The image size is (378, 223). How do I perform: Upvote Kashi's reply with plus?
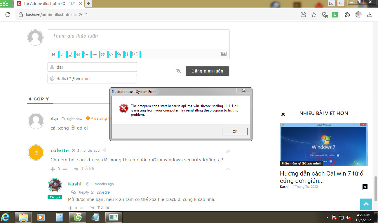click(x=70, y=208)
